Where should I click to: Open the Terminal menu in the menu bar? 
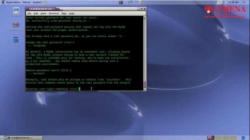tap(54, 14)
